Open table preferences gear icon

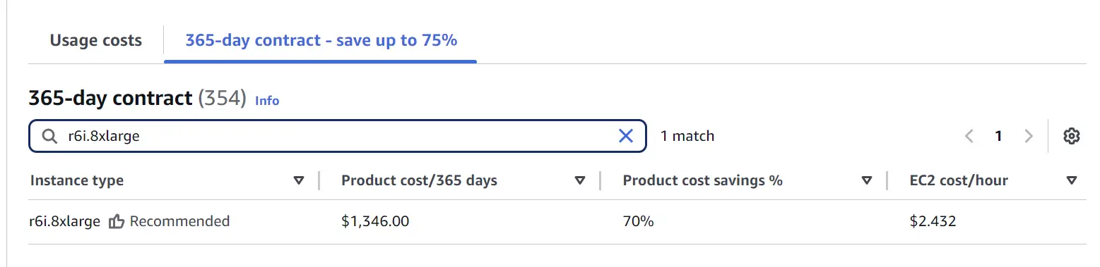coord(1072,136)
